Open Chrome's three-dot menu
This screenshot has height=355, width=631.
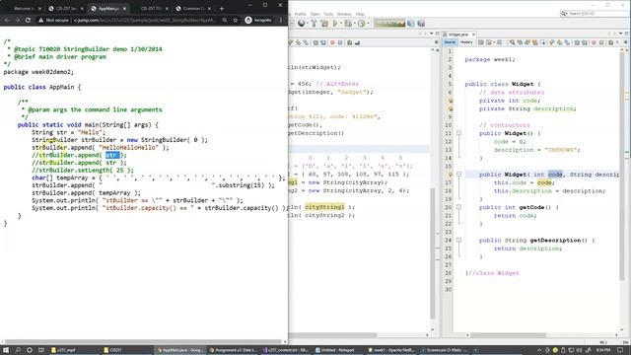tap(281, 20)
